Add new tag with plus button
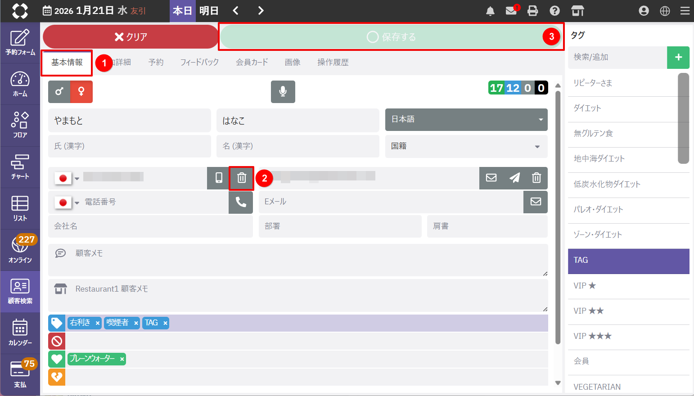The width and height of the screenshot is (694, 396). 678,58
